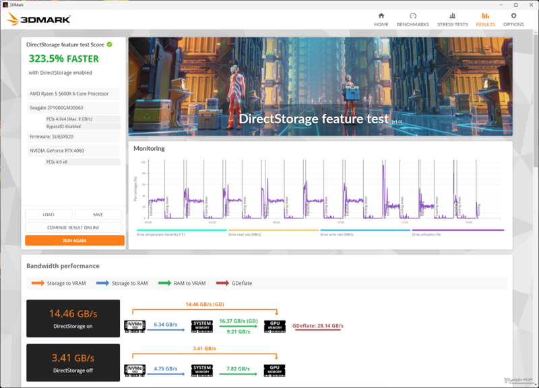Save the current result
This screenshot has width=539, height=388.
tap(98, 214)
